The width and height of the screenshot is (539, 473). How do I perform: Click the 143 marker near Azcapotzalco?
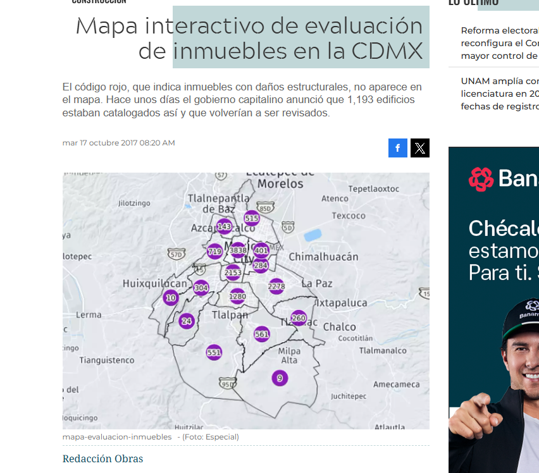[x=225, y=226]
